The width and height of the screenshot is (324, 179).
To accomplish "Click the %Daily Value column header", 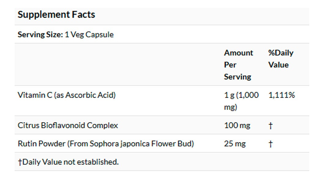I will tap(280, 59).
